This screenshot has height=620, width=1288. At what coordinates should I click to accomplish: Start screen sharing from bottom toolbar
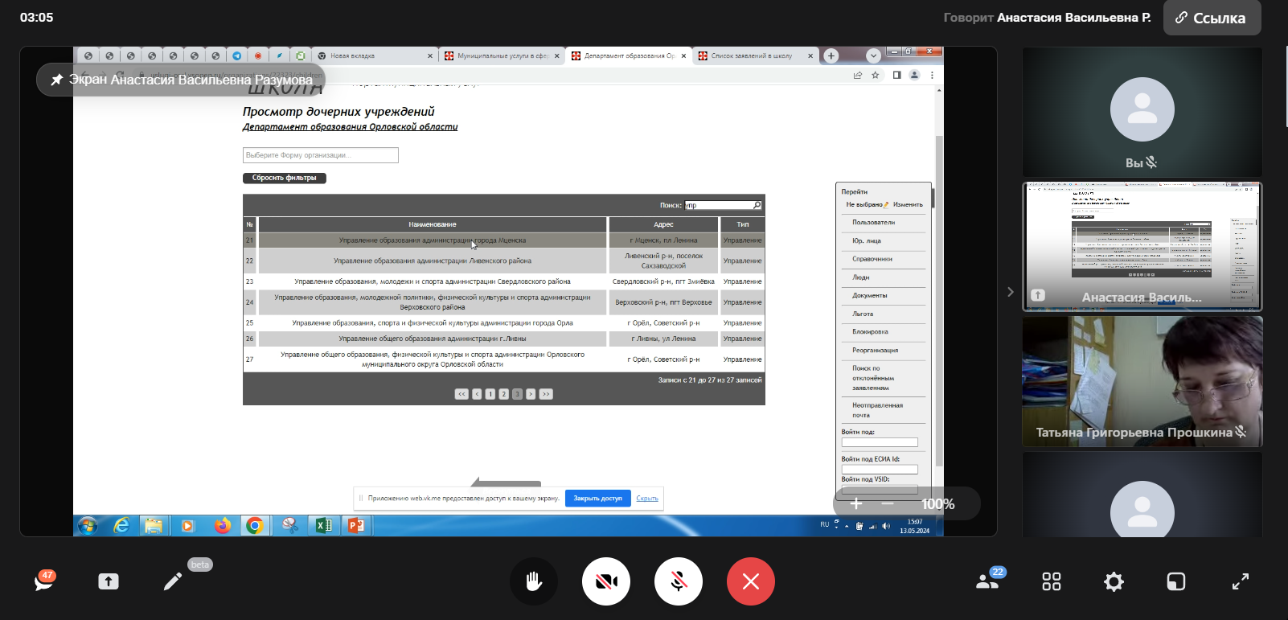point(109,581)
